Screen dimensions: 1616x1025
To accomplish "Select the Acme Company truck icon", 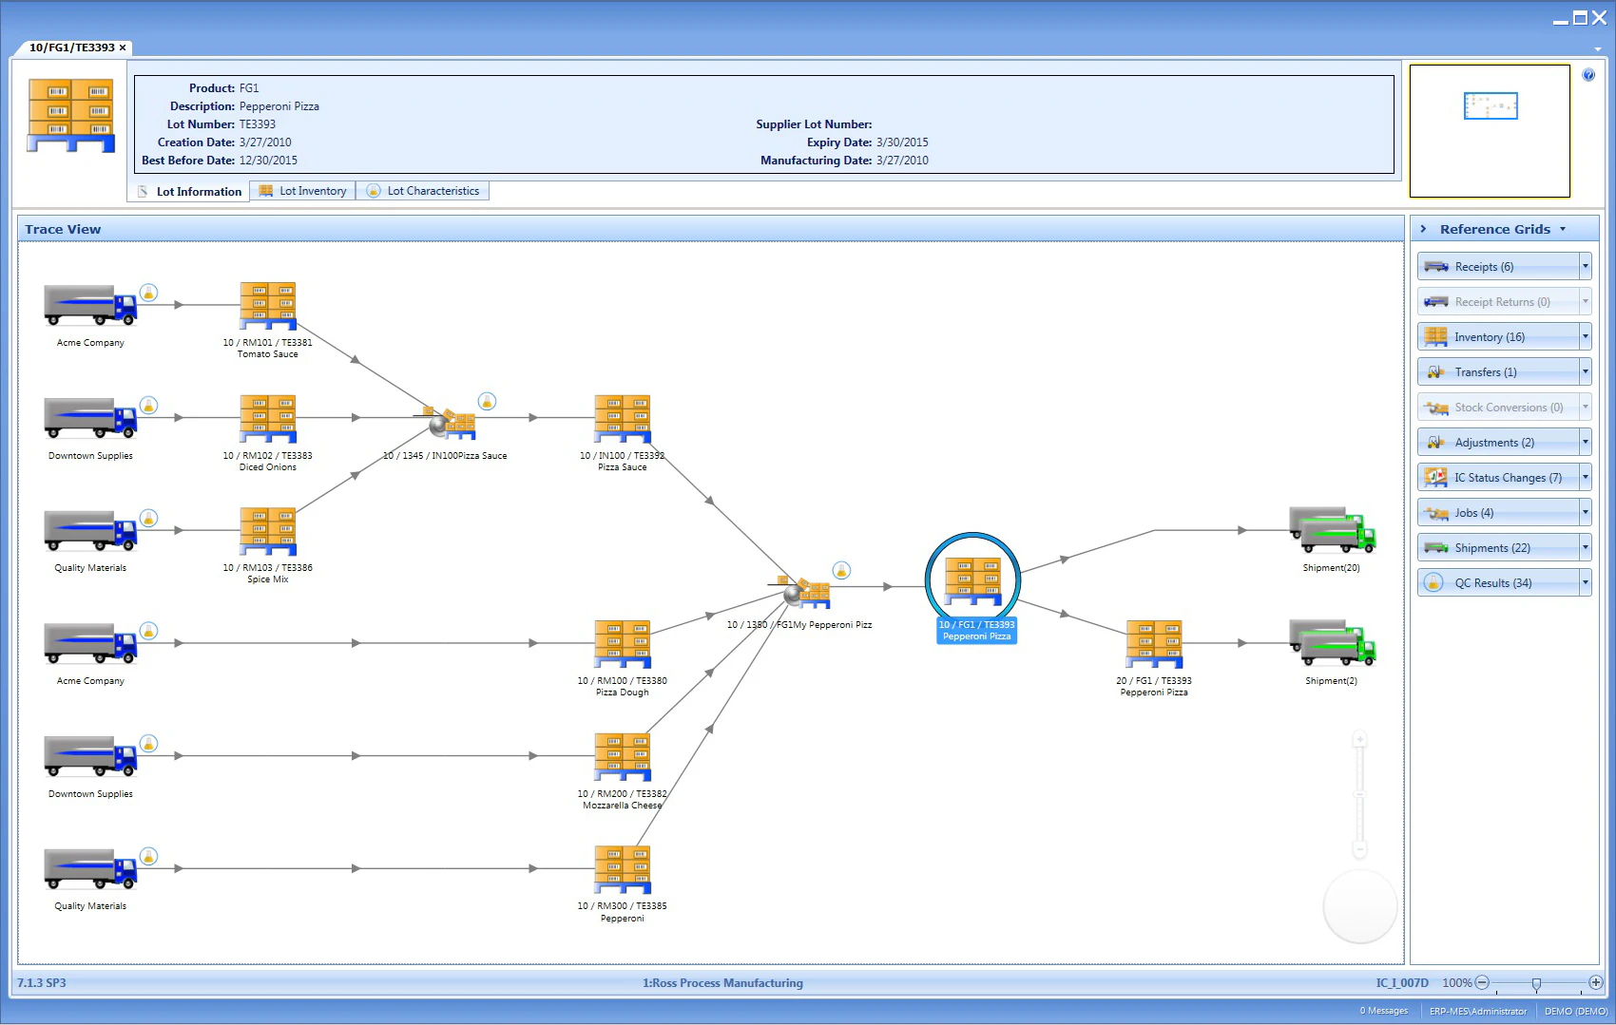I will point(88,306).
